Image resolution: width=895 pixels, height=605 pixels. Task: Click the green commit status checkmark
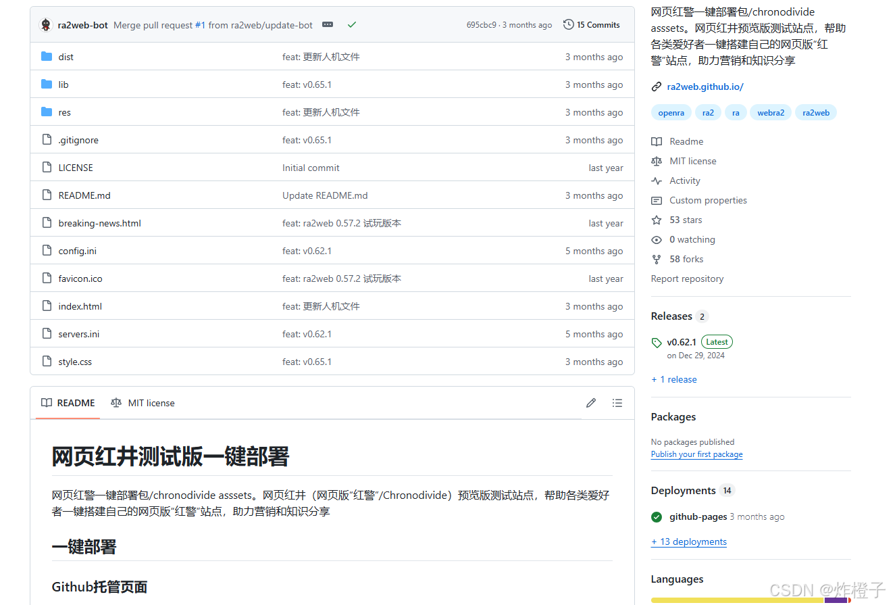click(351, 25)
